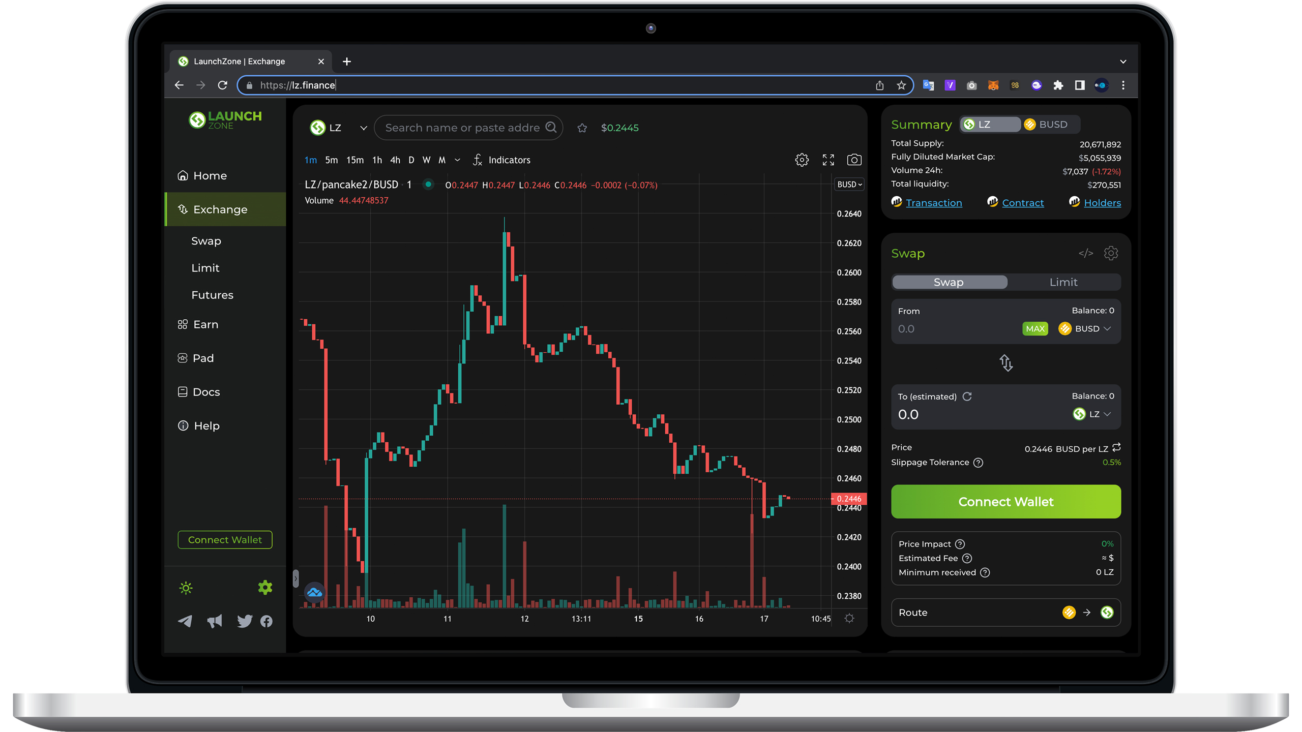Switch to Limit mode in the Swap panel
1302x732 pixels.
tap(1063, 282)
